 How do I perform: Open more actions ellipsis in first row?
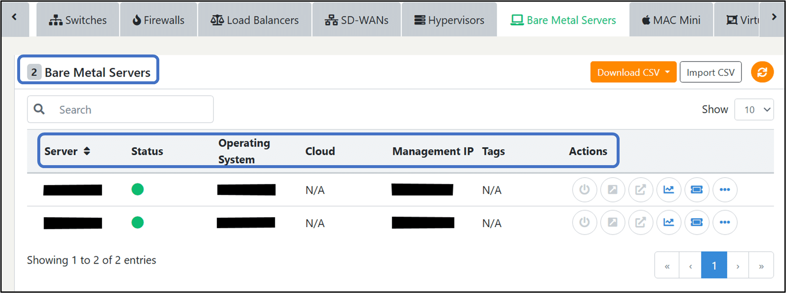click(x=725, y=189)
